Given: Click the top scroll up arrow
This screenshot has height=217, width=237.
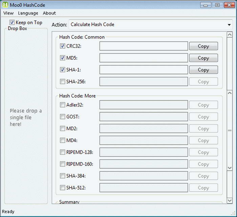Looking at the screenshot, I should (x=230, y=35).
